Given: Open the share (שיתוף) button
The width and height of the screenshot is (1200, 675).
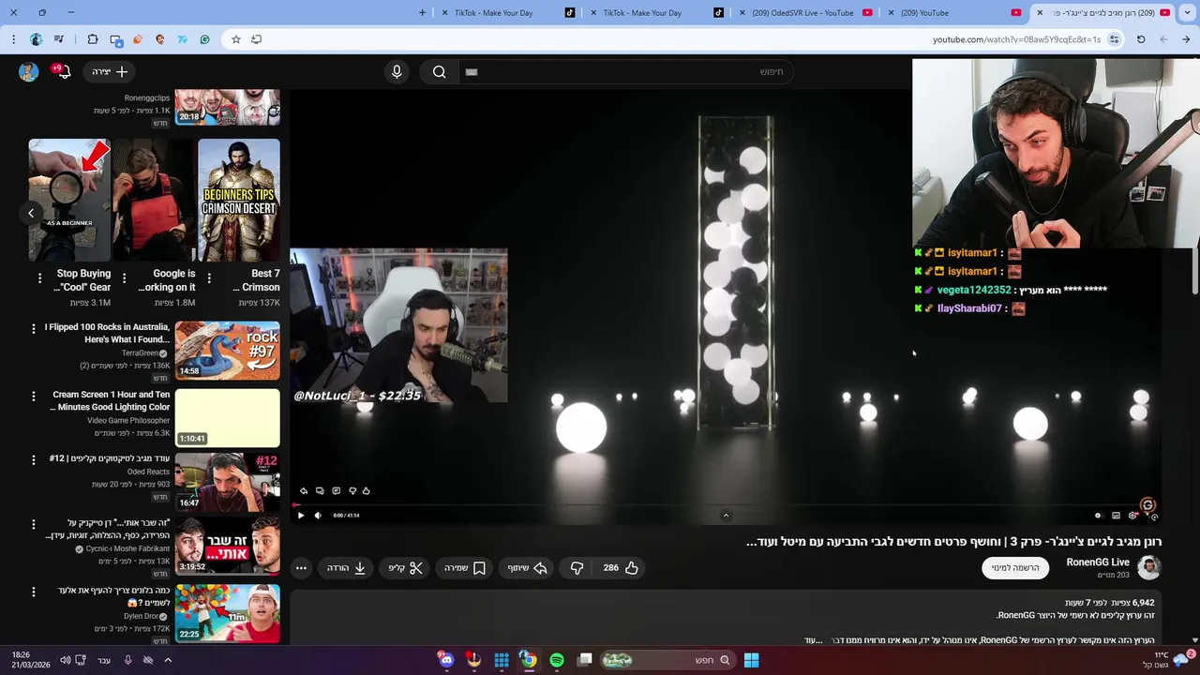Looking at the screenshot, I should pyautogui.click(x=528, y=568).
